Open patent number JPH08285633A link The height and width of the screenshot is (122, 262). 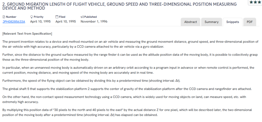(14, 21)
